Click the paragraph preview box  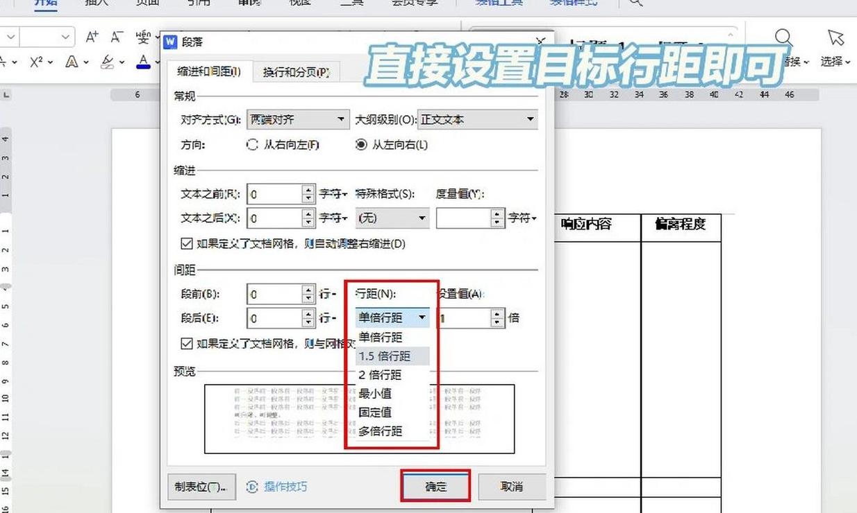[x=359, y=419]
